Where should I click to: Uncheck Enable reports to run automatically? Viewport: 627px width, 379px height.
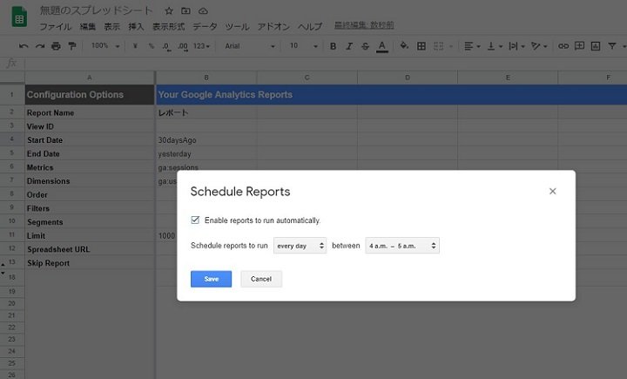[x=195, y=220]
